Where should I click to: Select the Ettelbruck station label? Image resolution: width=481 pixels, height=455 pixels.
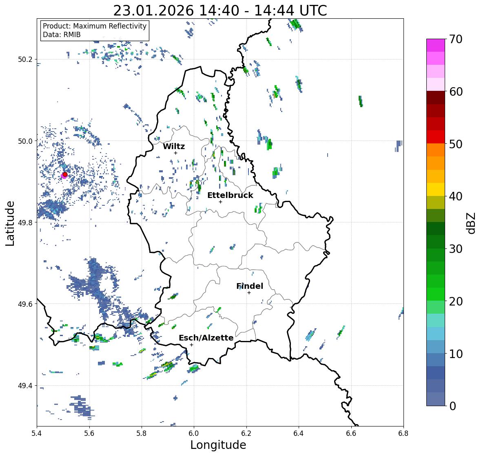tap(231, 196)
